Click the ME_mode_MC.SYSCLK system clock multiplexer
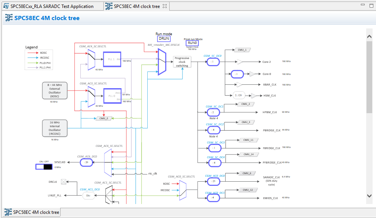The height and width of the screenshot is (218, 376). point(162,62)
